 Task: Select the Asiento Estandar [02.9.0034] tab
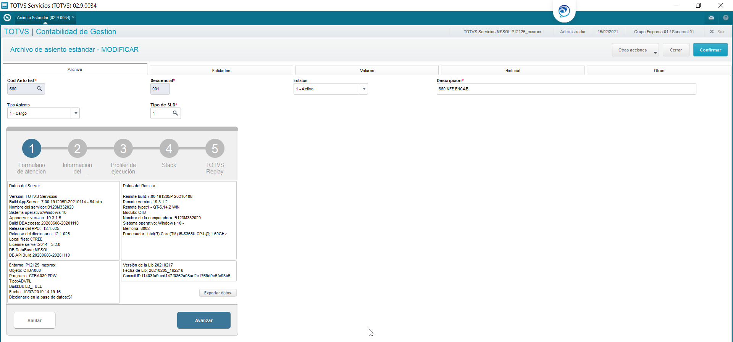pyautogui.click(x=43, y=18)
